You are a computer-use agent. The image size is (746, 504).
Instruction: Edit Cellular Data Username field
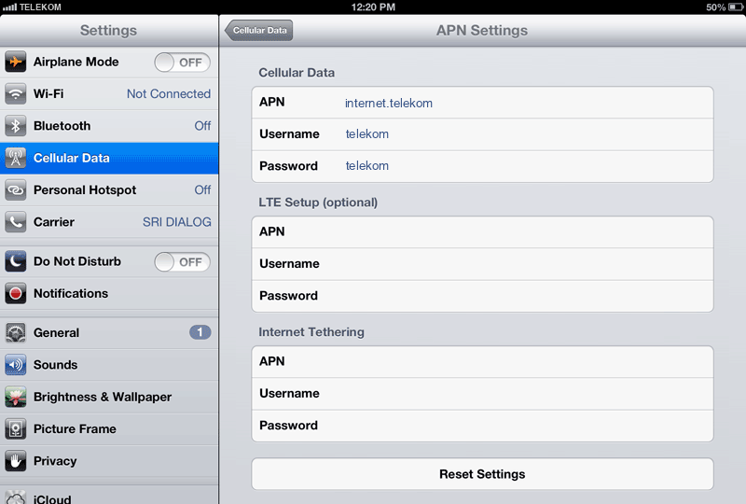(482, 134)
